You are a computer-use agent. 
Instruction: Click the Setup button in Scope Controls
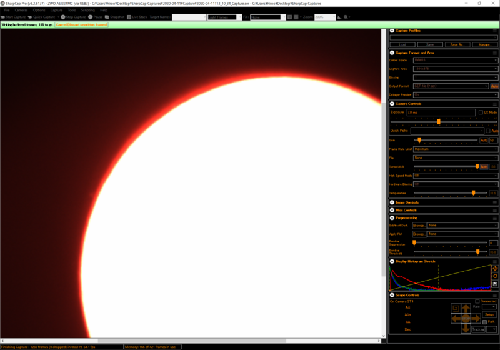[x=489, y=314]
